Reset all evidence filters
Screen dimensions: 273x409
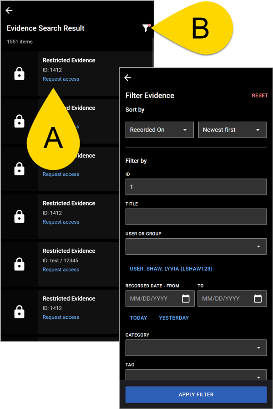(260, 96)
